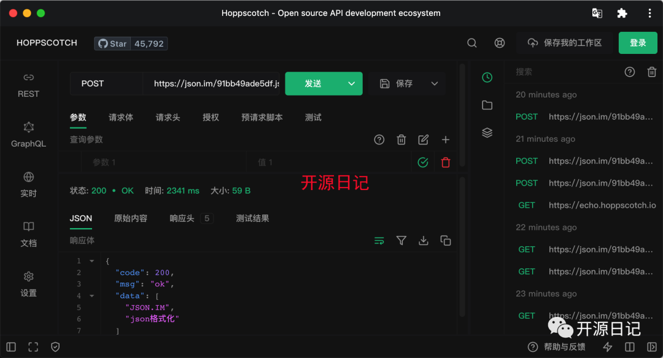Open the POST entry under 20 minutes ago
Viewport: 663px width, 358px height.
pos(586,117)
